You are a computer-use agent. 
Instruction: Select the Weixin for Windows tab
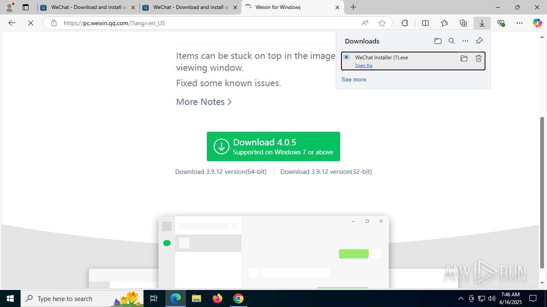click(x=293, y=7)
